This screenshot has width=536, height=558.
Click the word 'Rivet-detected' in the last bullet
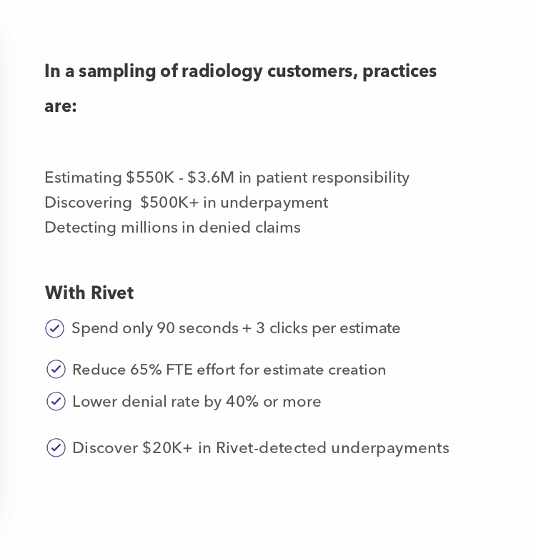(271, 447)
